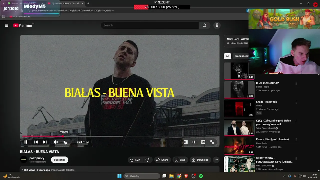Viewport: 320px width, 180px height.
Task: Switch to theater mode
Action: (x=203, y=142)
